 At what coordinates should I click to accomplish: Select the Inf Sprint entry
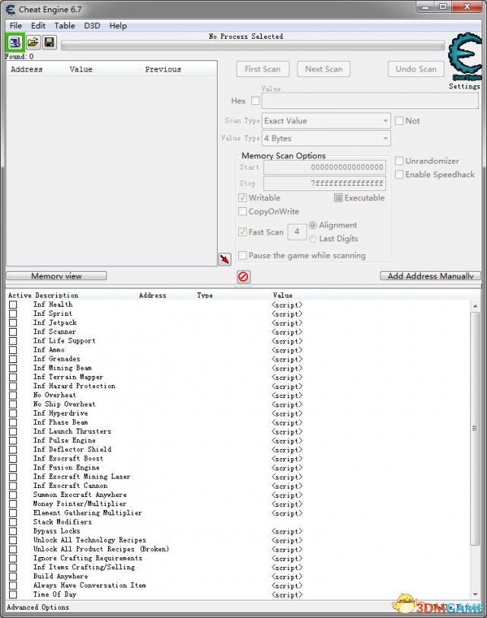coord(53,314)
